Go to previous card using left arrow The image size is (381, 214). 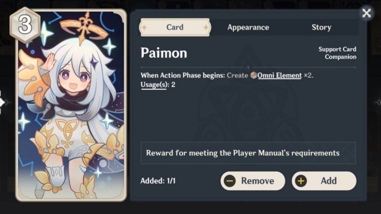(3, 102)
